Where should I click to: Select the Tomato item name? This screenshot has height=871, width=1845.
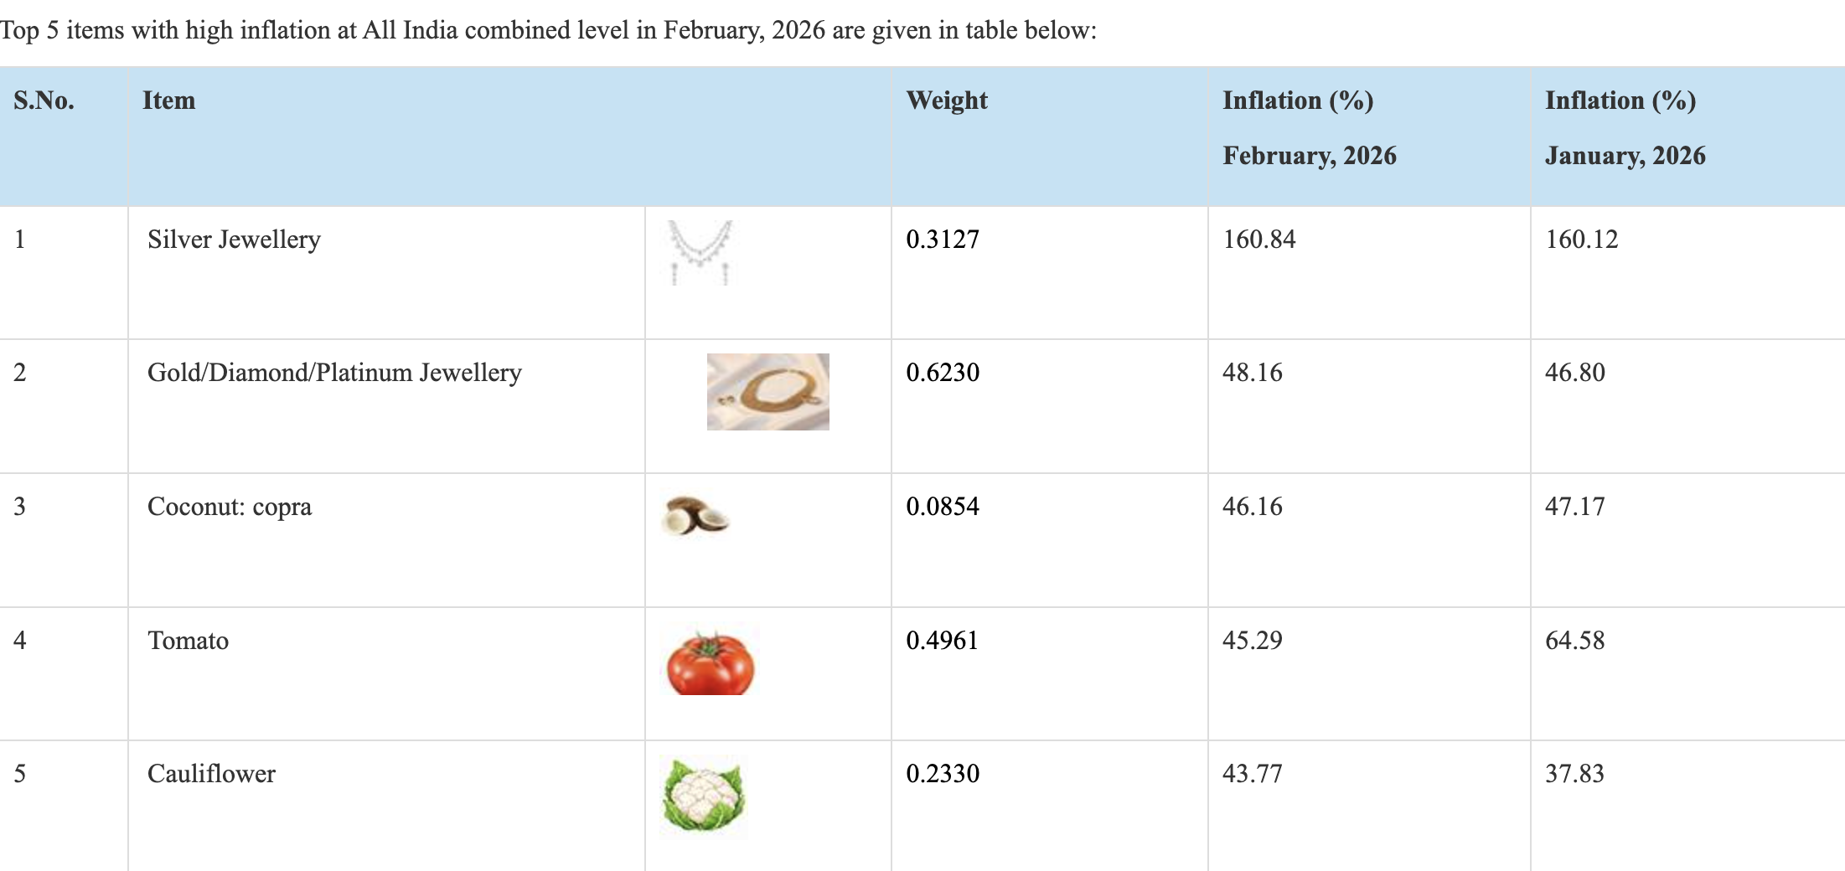click(188, 641)
